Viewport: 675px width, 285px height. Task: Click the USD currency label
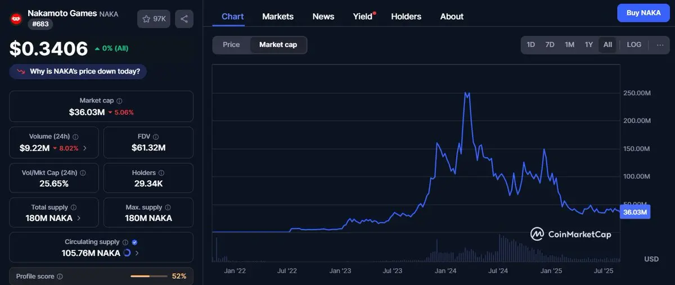(651, 259)
